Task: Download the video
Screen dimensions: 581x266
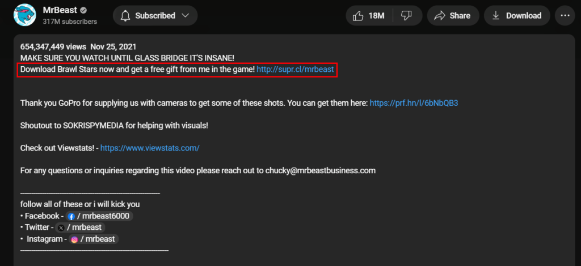Action: point(517,15)
